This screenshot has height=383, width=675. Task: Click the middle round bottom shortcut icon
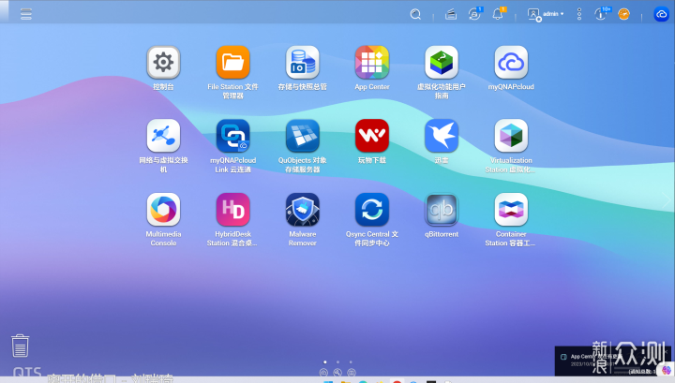tap(337, 373)
